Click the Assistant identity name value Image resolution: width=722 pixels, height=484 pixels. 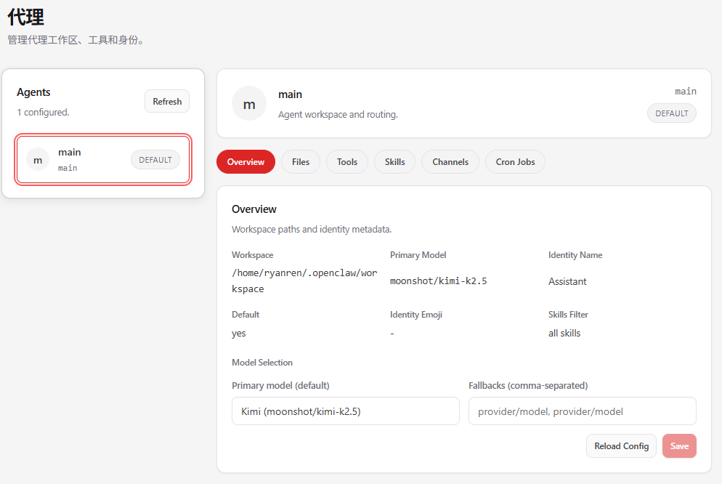coord(567,281)
